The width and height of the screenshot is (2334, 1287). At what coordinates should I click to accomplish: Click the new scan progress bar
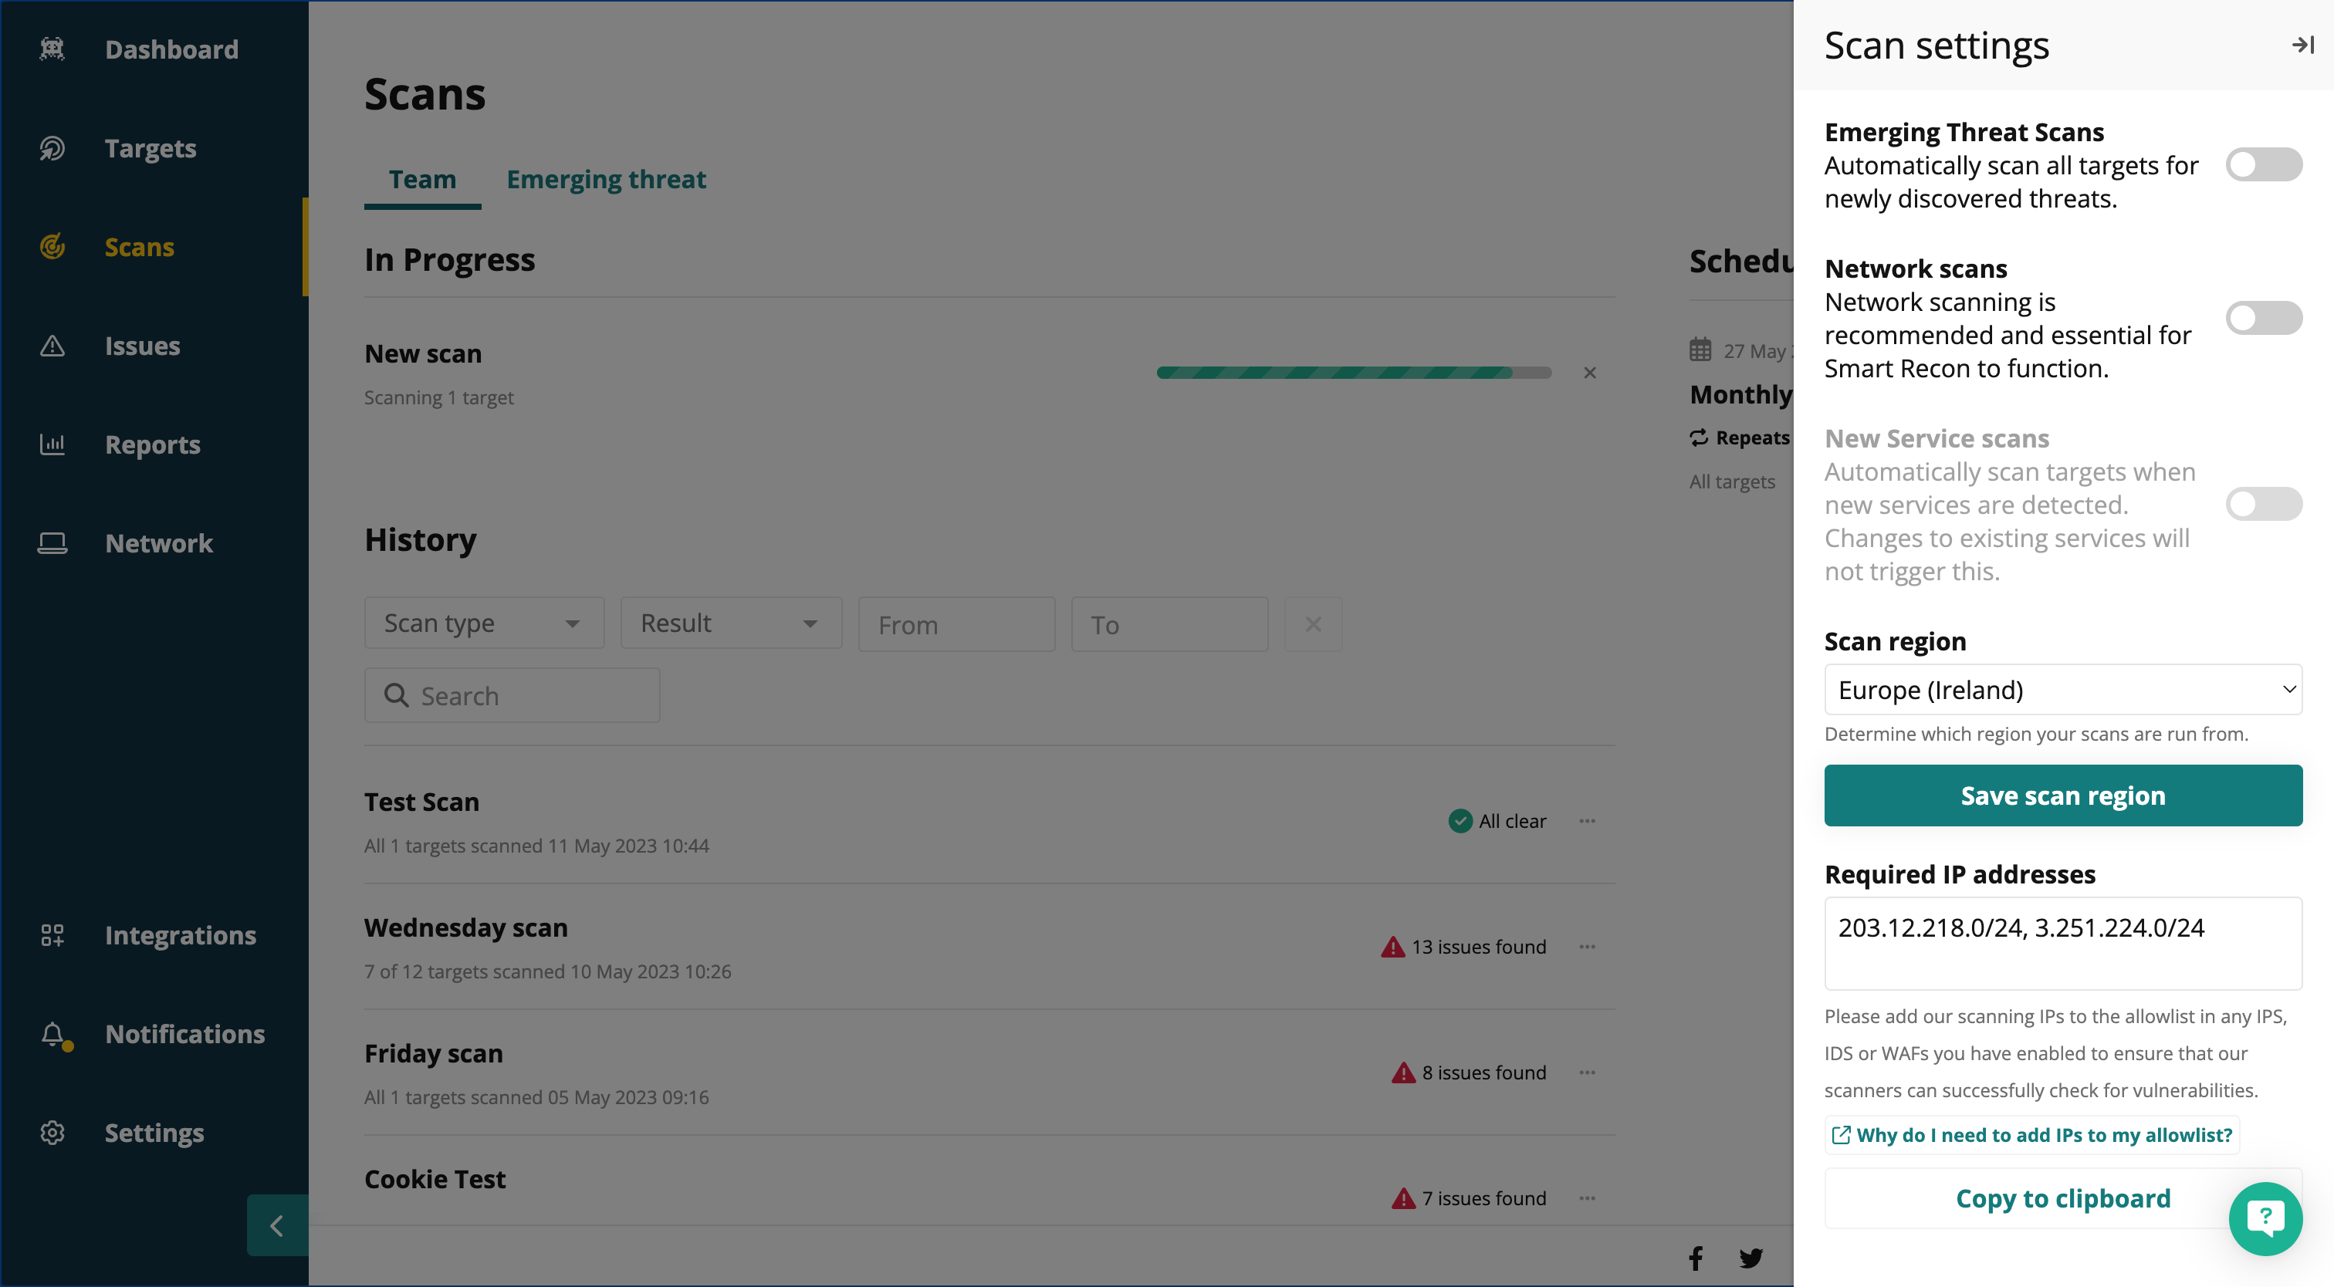point(1353,373)
